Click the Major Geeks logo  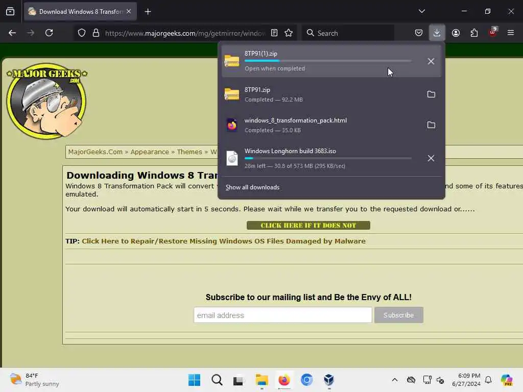46,101
